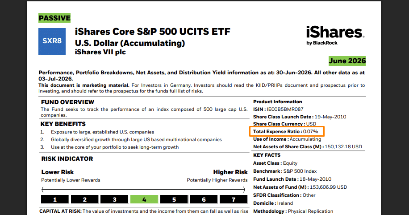Click the iShares by BlackRock logo

pyautogui.click(x=335, y=36)
